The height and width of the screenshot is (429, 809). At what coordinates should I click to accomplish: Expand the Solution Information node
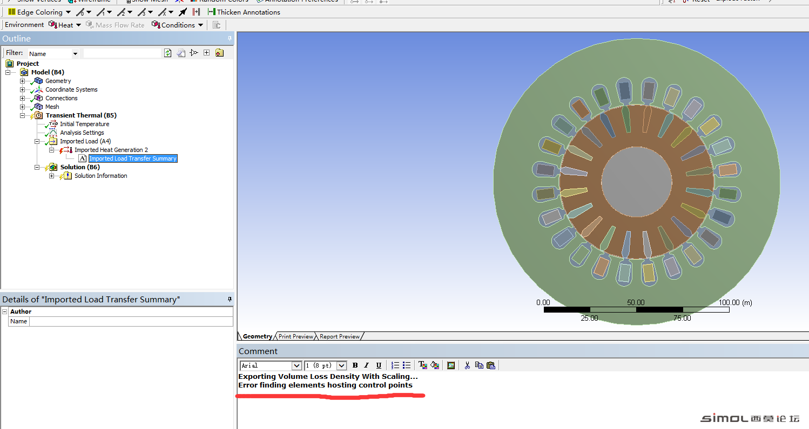click(52, 176)
